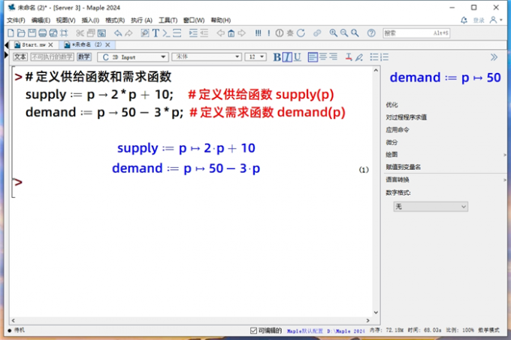Open the 数字格式 dropdown showing 无
This screenshot has height=340, width=511.
tap(431, 206)
